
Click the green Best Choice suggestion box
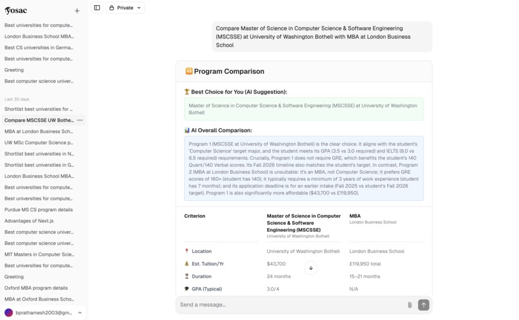tap(304, 109)
